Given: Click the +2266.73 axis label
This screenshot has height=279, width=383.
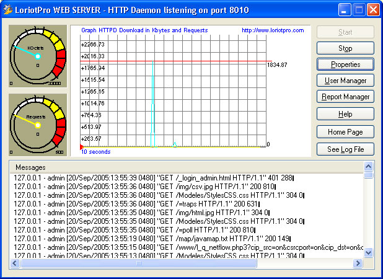Looking at the screenshot, I should tap(92, 45).
